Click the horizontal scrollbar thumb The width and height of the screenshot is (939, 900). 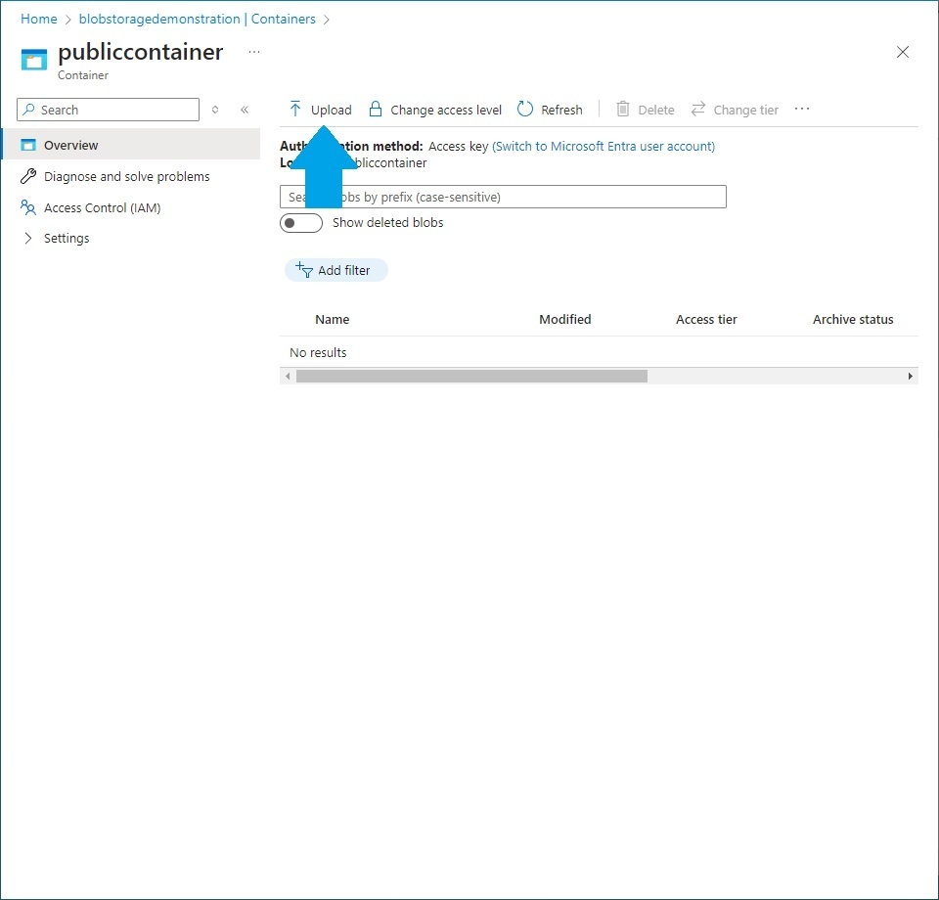click(471, 376)
